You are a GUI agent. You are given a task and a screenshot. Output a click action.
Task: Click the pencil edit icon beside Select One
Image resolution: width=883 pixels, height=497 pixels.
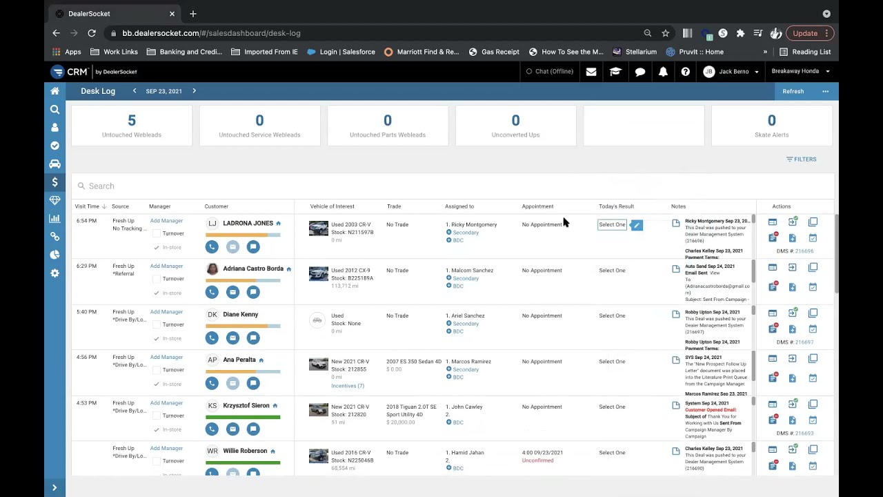click(637, 225)
